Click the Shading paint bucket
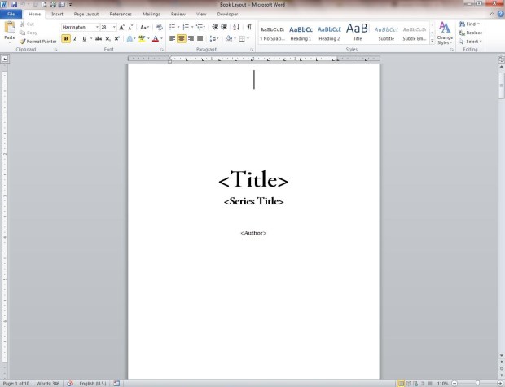Viewport: 505px width, 387px height. pyautogui.click(x=229, y=38)
